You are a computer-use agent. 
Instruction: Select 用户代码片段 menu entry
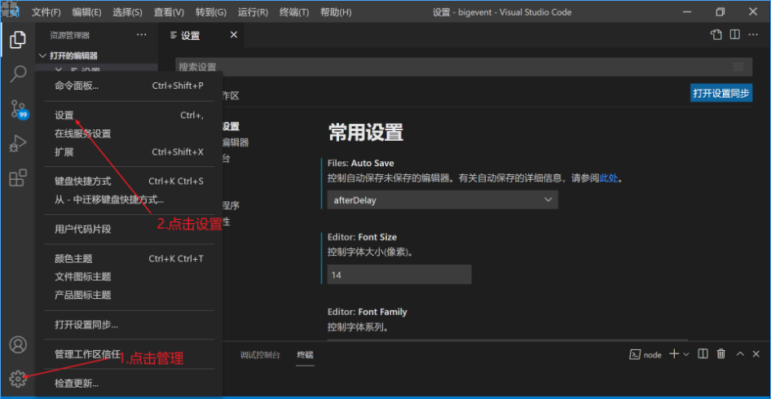[129, 229]
